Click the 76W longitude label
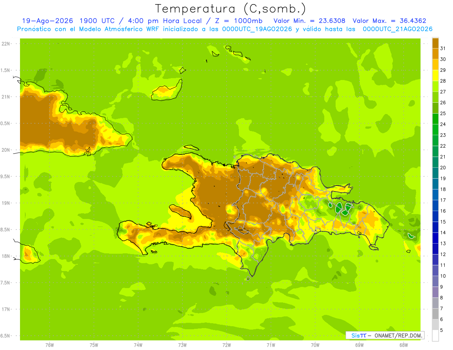This screenshot has width=453, height=350. tap(49, 345)
